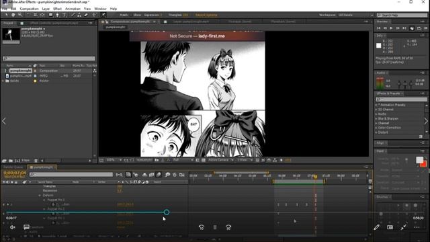Toggle audio mute in Preview panel
This screenshot has width=430, height=242.
412,28
